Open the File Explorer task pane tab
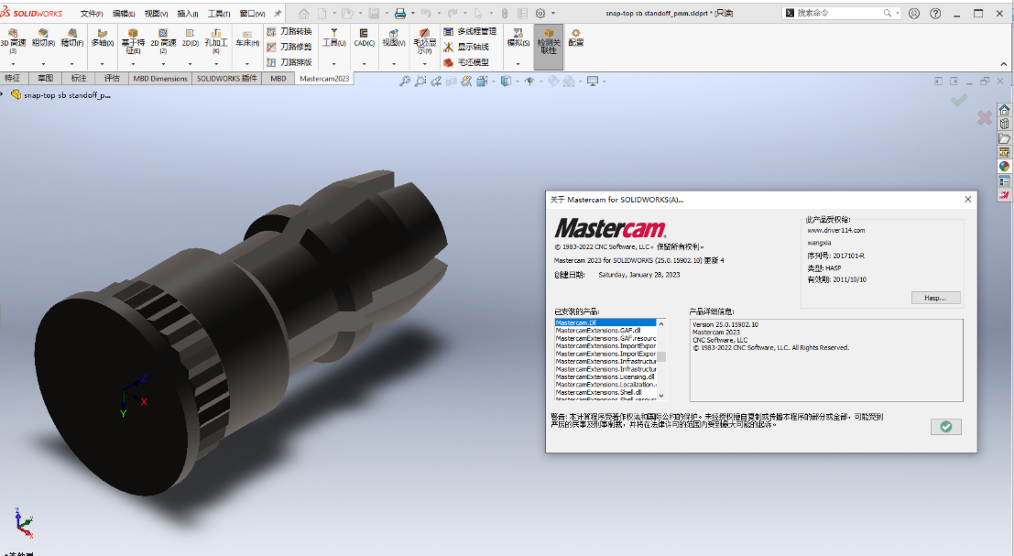1014x556 pixels. pos(1004,138)
